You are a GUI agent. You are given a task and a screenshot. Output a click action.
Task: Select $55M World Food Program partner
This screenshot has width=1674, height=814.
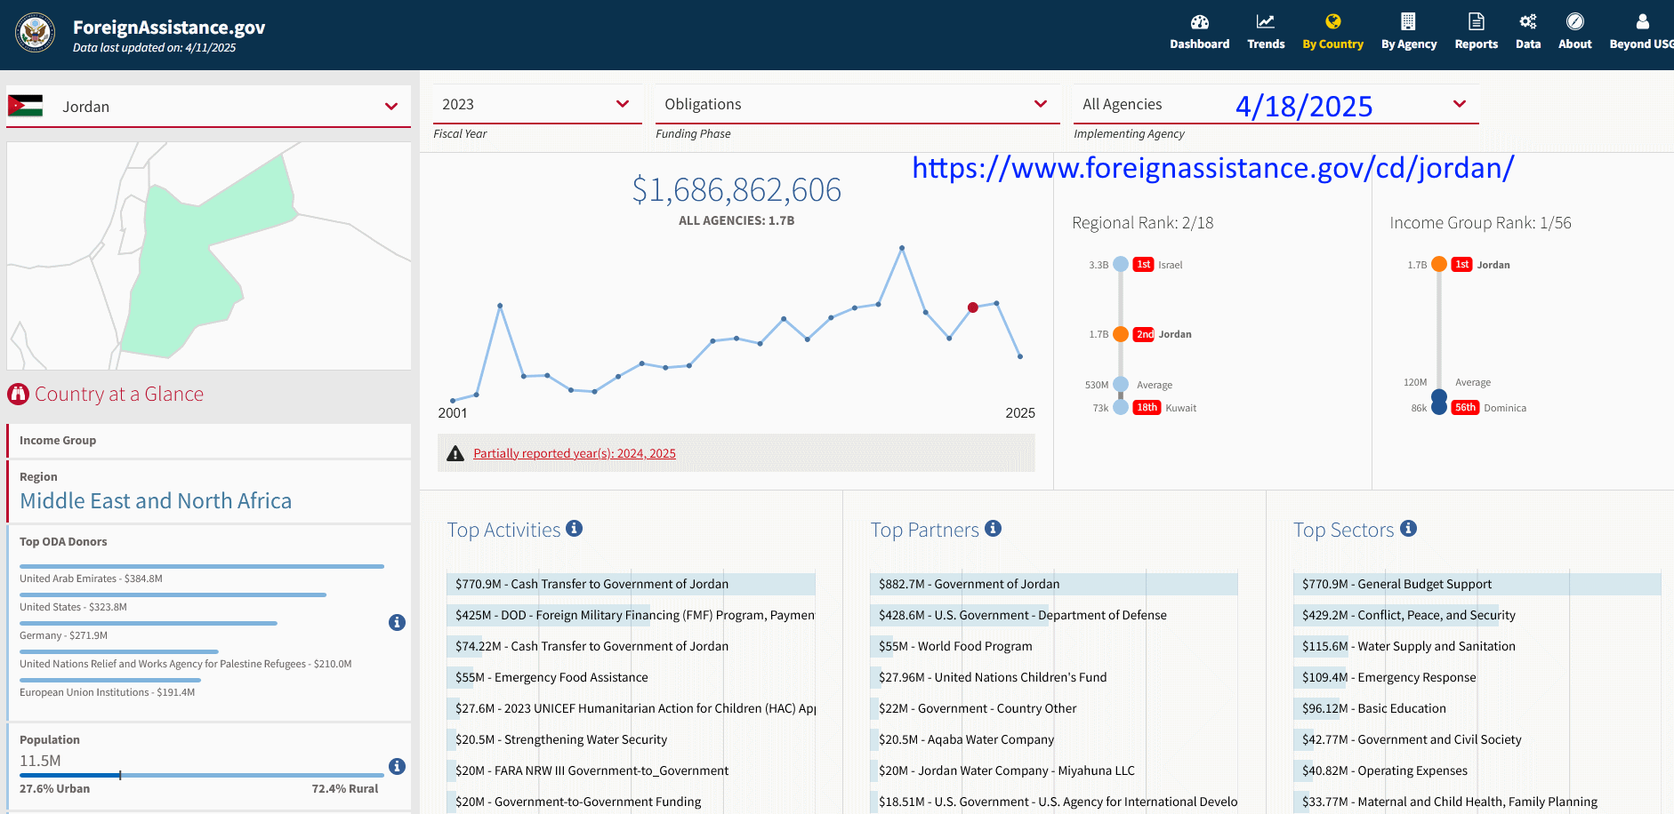(x=1054, y=646)
